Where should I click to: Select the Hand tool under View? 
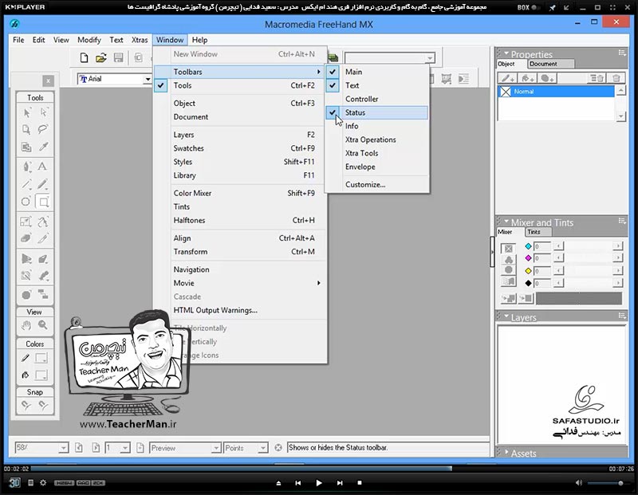[26, 325]
